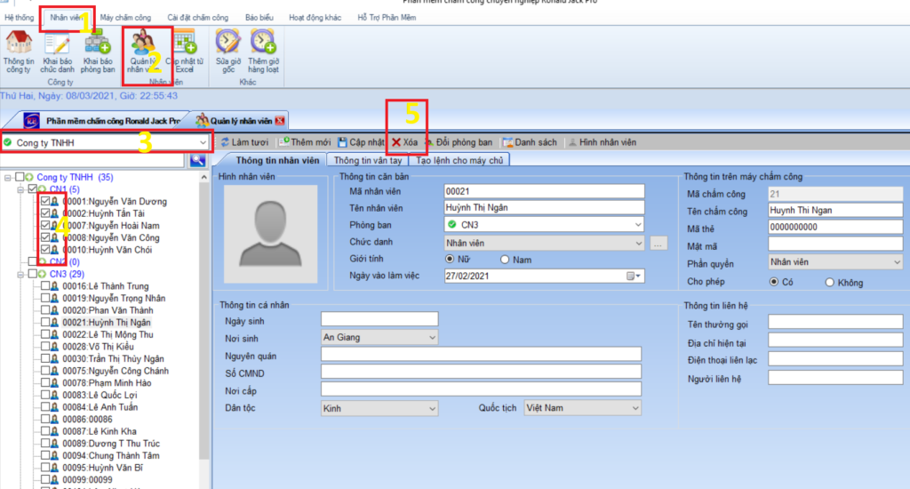Open the Nơi sinh An Giang dropdown
This screenshot has width=910, height=489.
pyautogui.click(x=433, y=338)
